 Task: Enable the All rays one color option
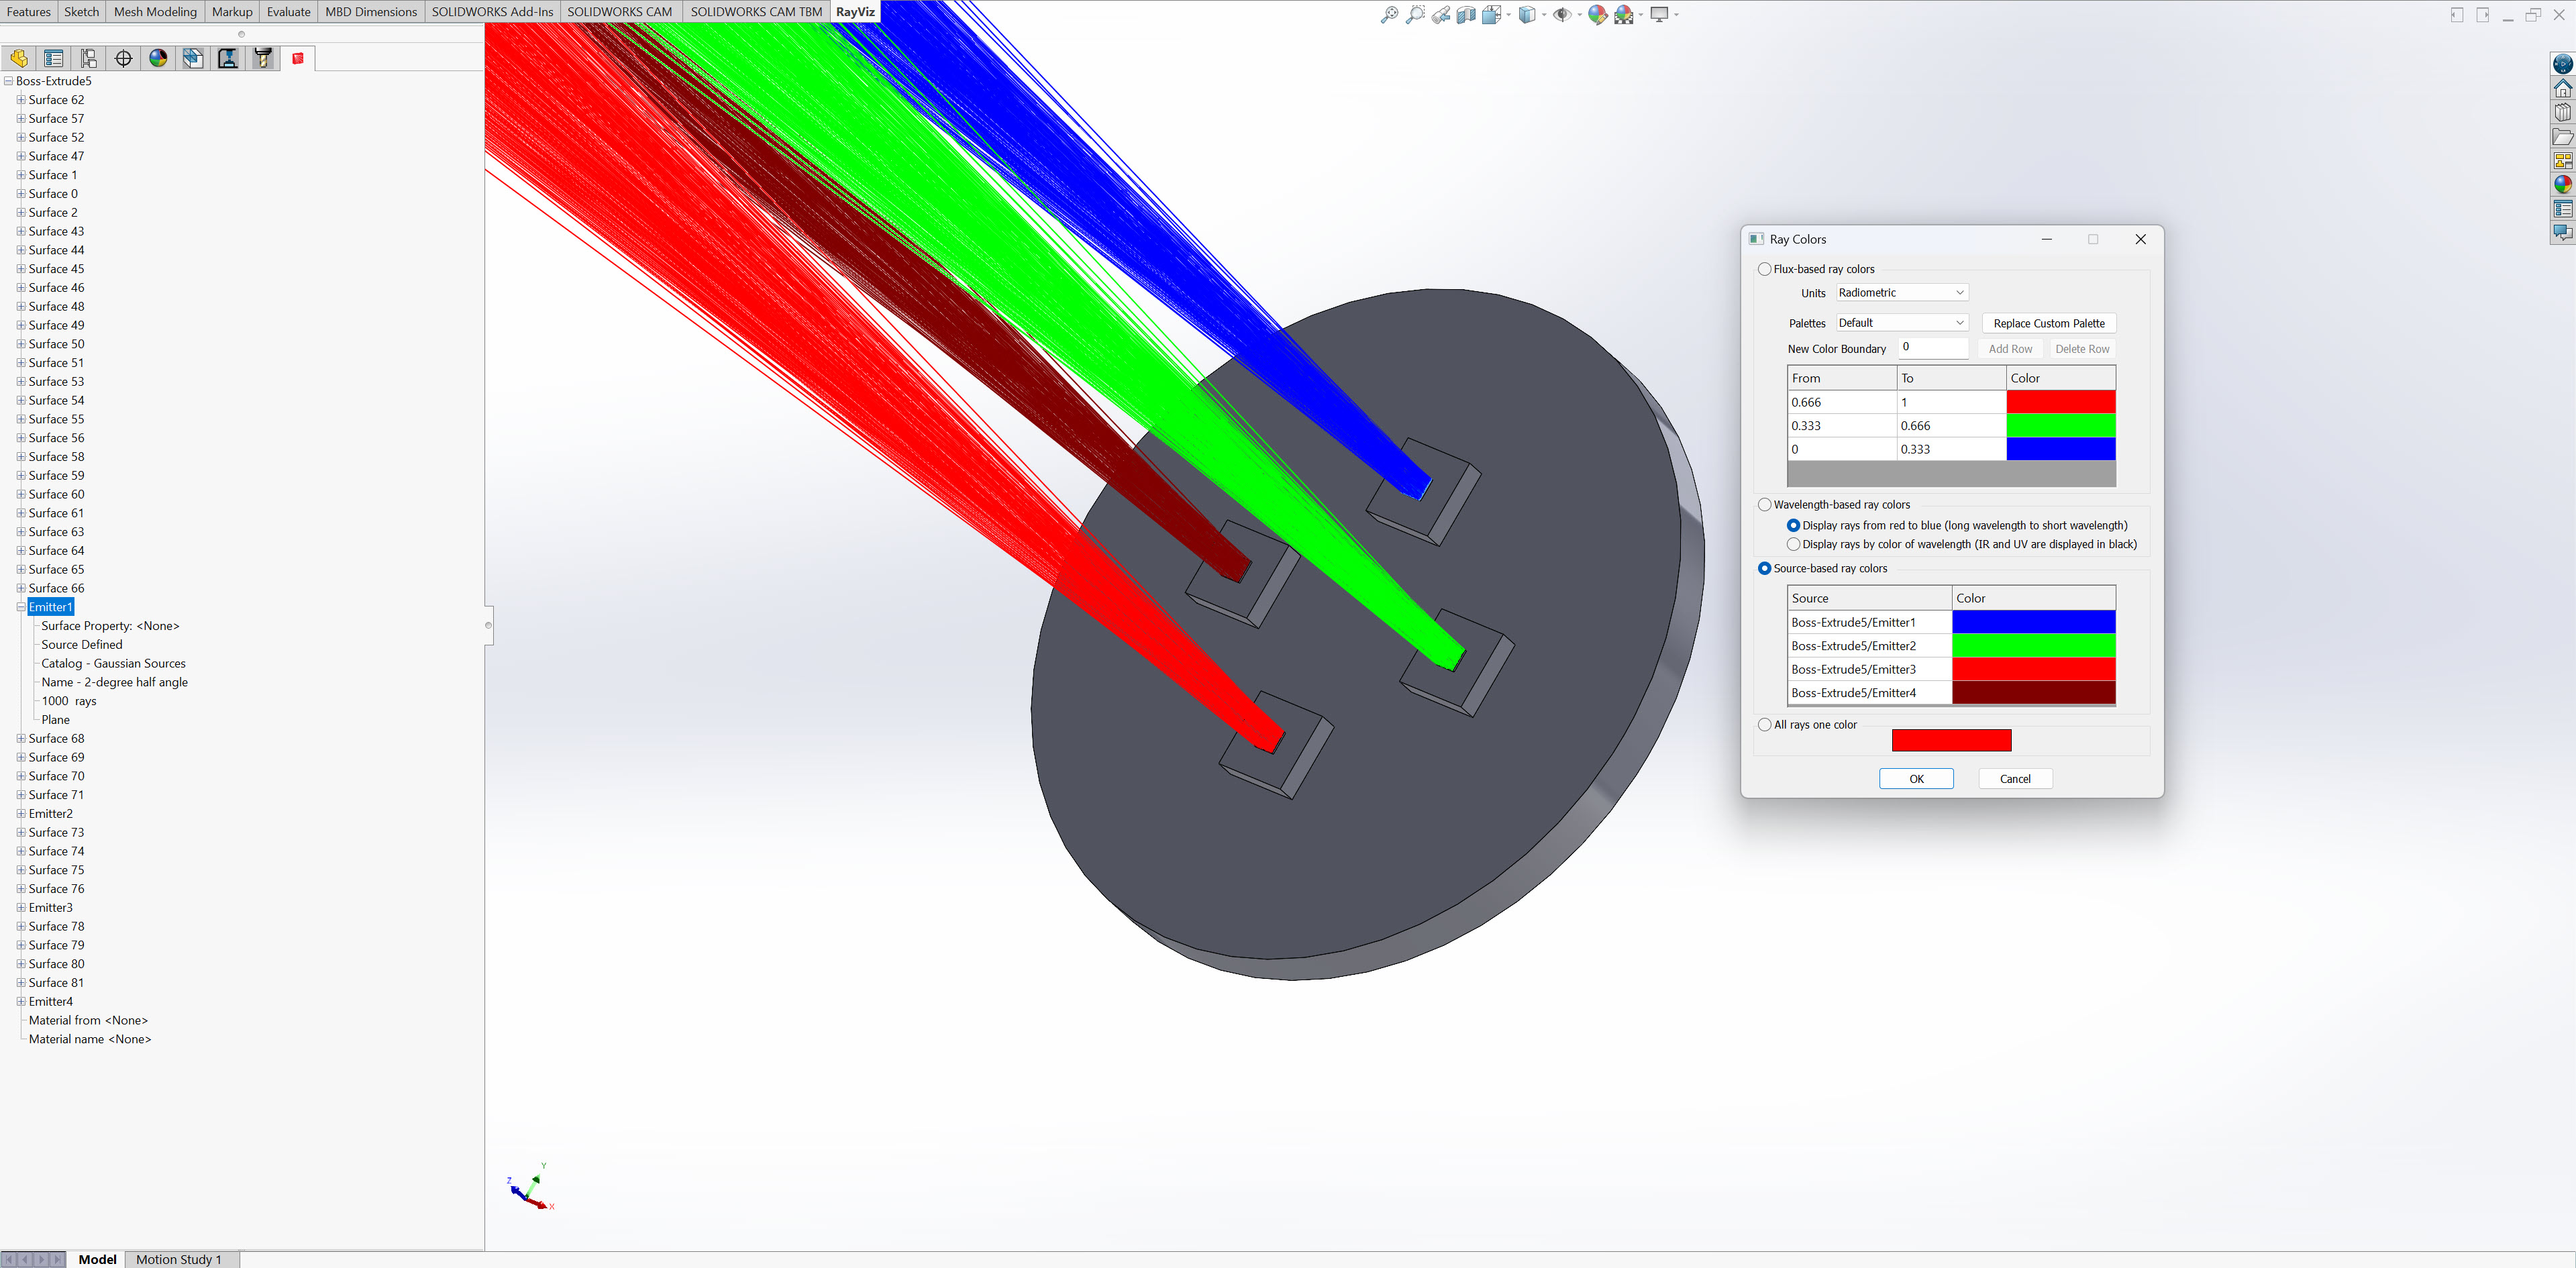[x=1765, y=725]
